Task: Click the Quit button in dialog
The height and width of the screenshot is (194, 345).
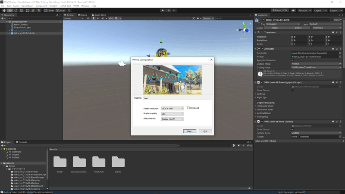Action: point(205,131)
